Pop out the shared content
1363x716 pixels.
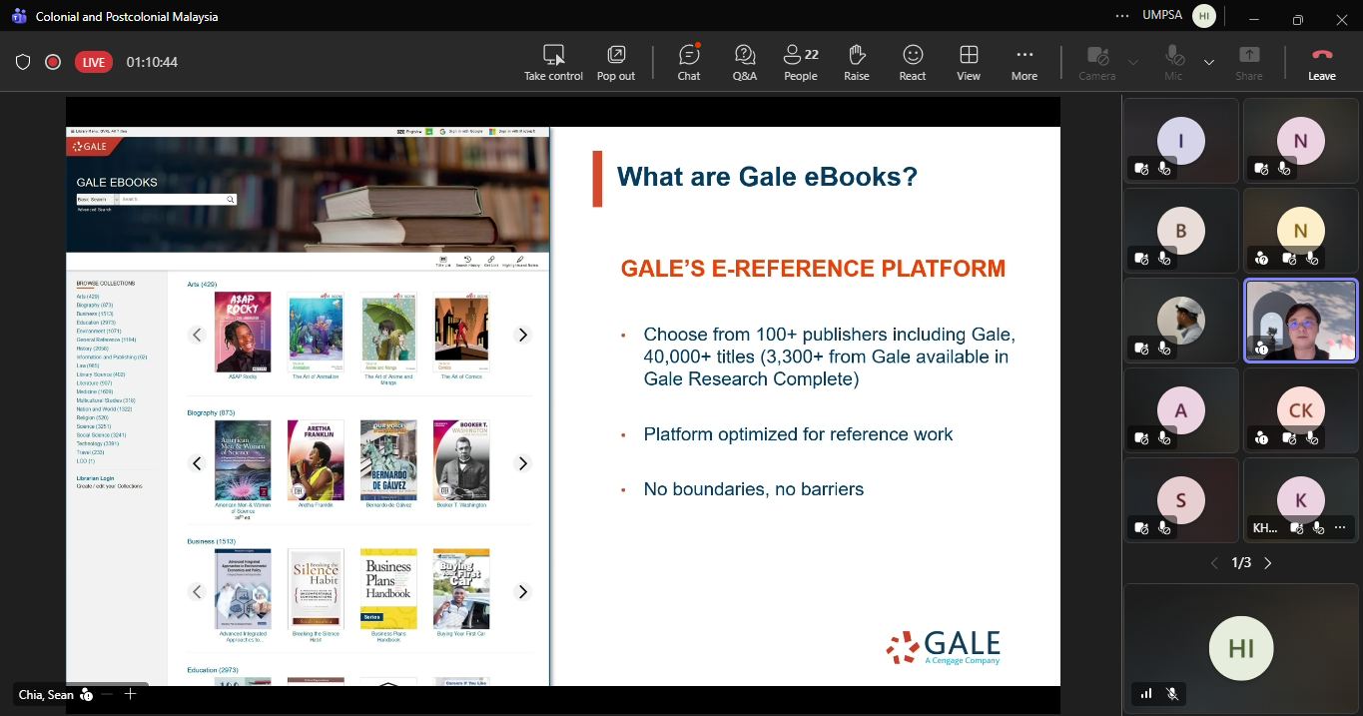point(616,62)
